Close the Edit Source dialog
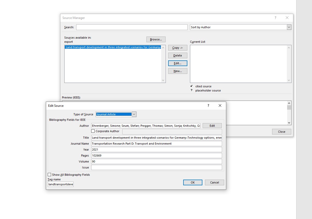Screen dimensions: 312x219 point(220,105)
